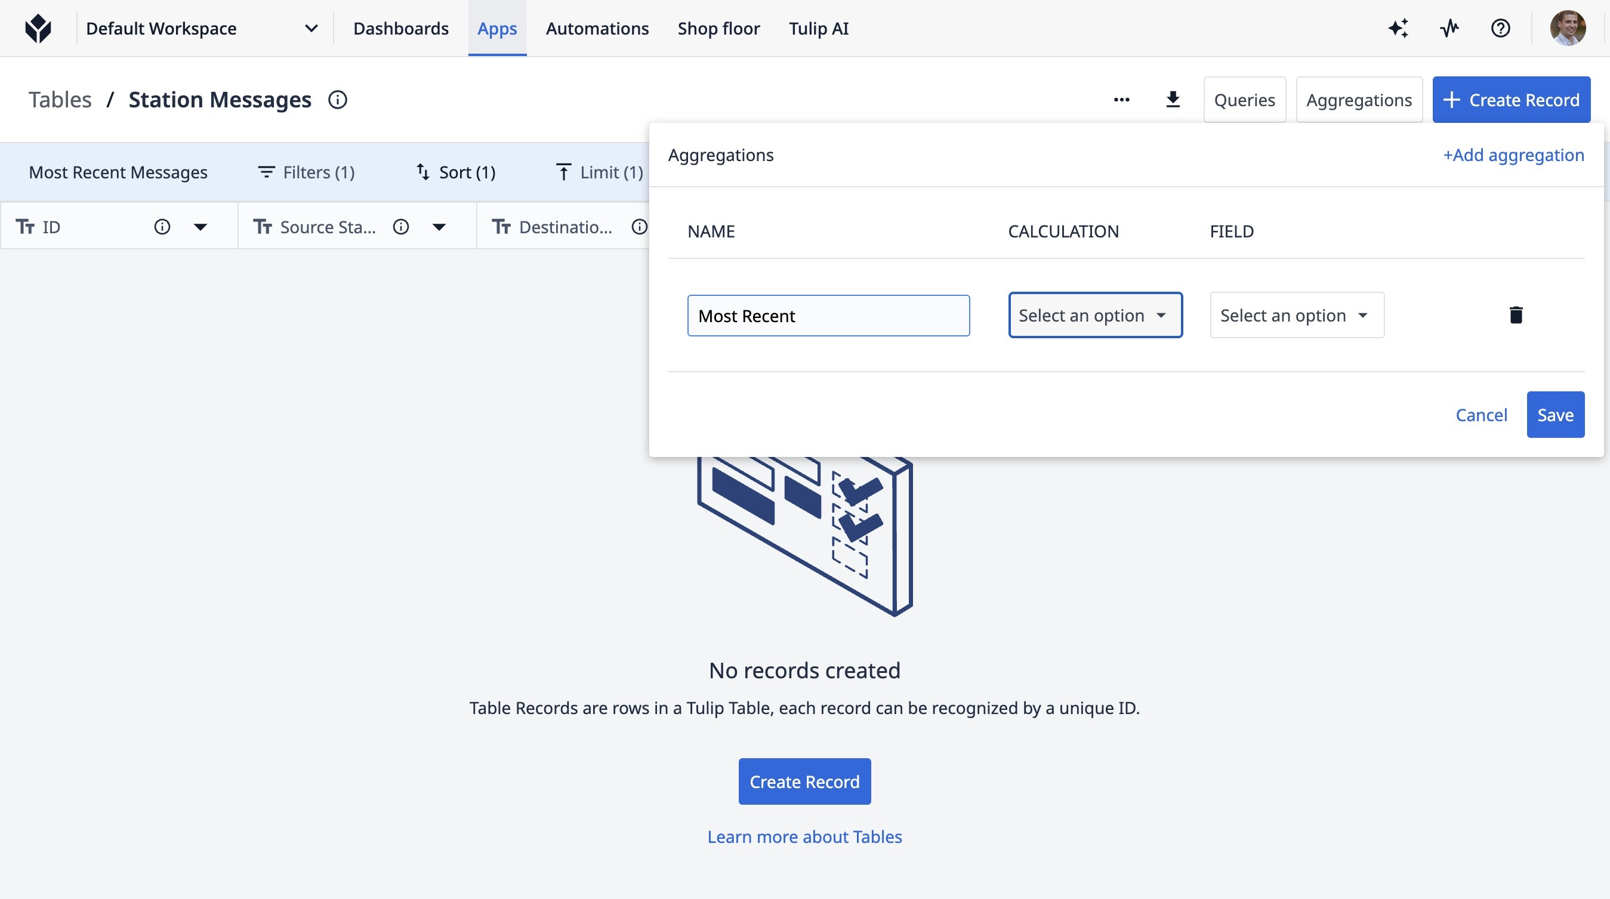Viewport: 1610px width, 899px height.
Task: Click the activity pulse icon
Action: (x=1449, y=28)
